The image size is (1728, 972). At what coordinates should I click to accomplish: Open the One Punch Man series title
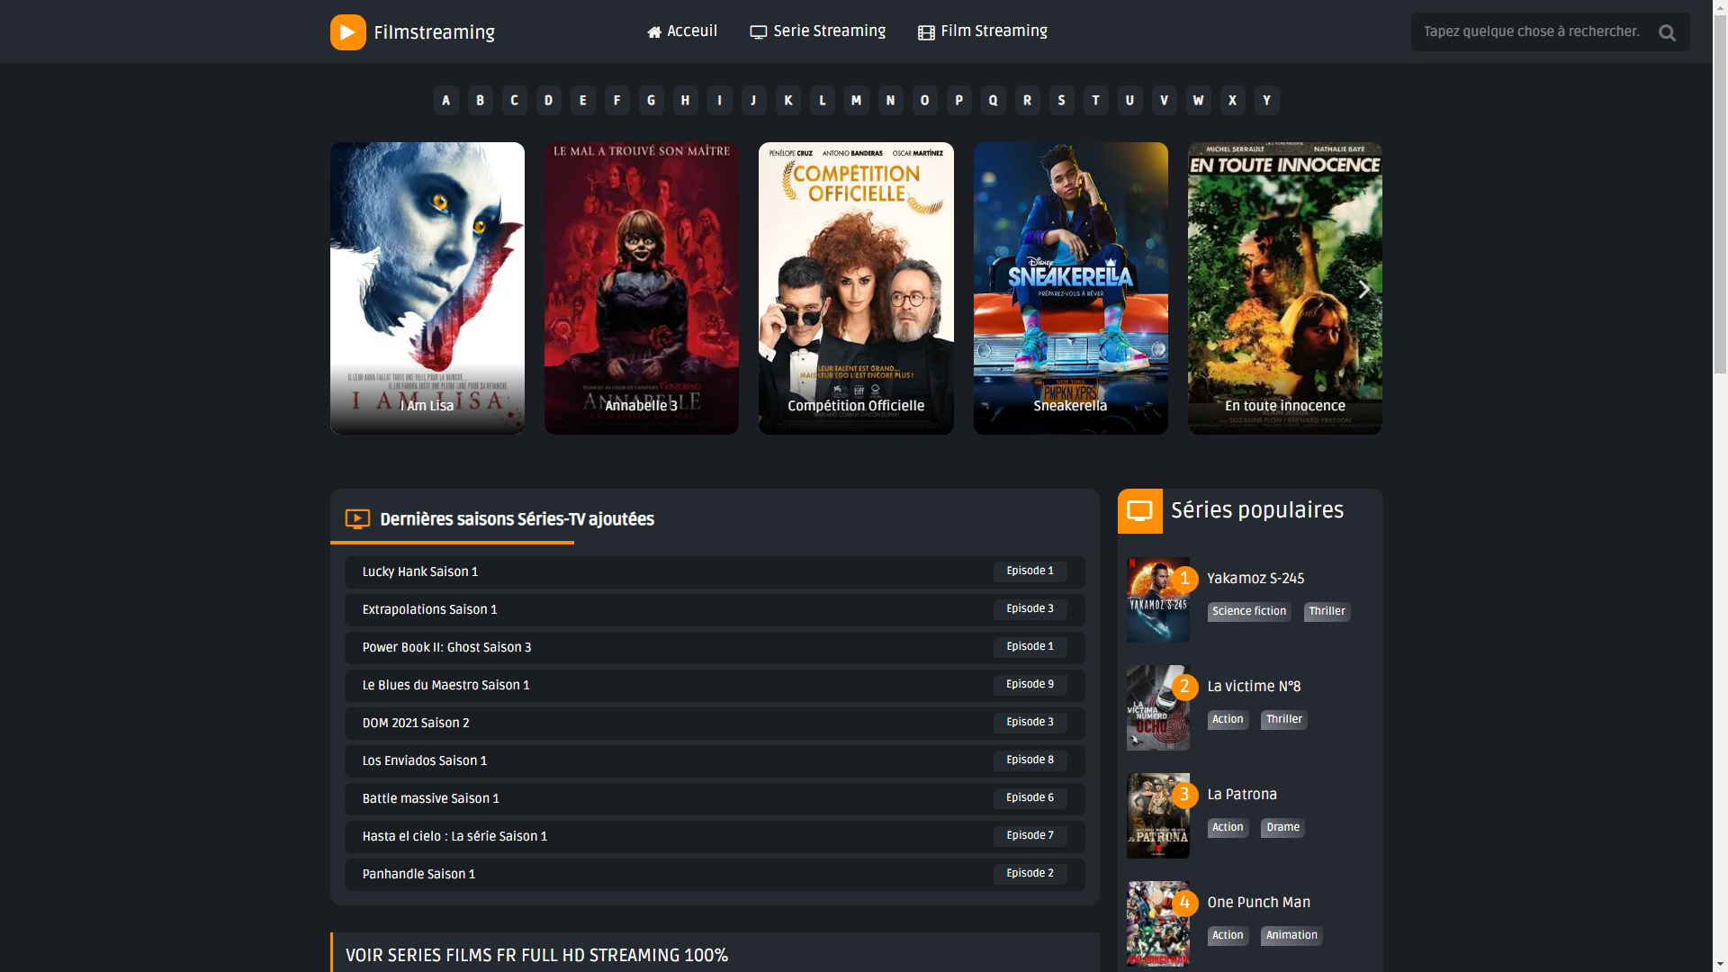1258,903
